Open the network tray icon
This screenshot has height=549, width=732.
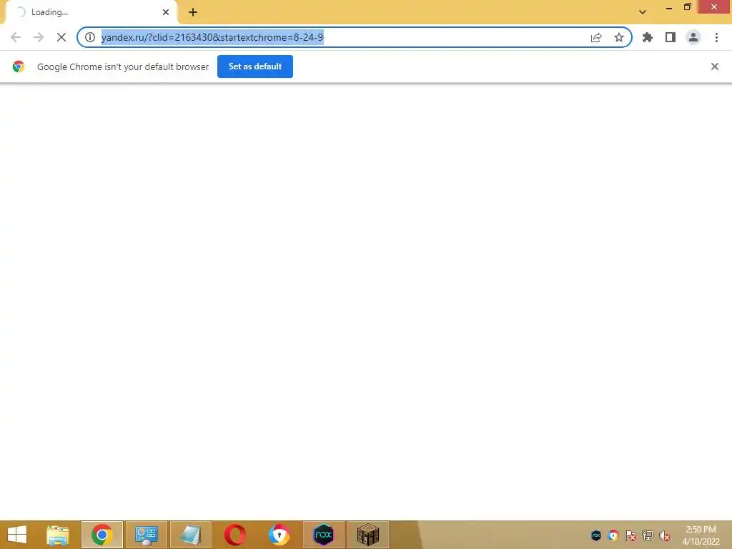click(648, 535)
